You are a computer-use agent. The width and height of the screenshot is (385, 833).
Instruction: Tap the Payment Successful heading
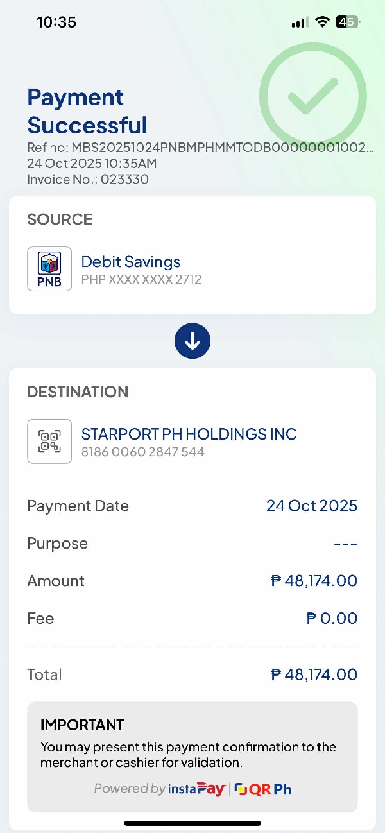tap(87, 111)
